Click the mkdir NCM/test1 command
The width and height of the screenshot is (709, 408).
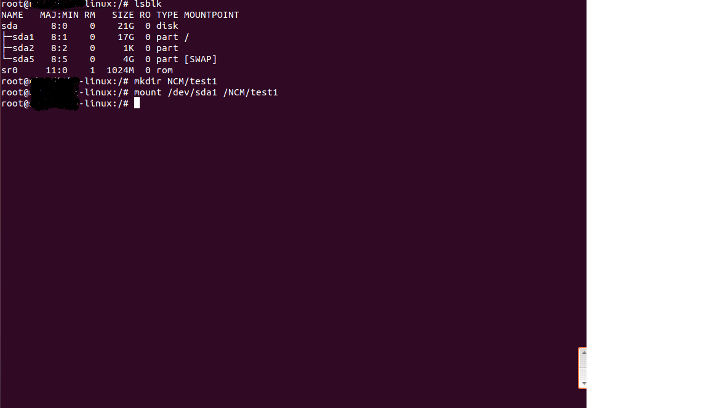[175, 81]
